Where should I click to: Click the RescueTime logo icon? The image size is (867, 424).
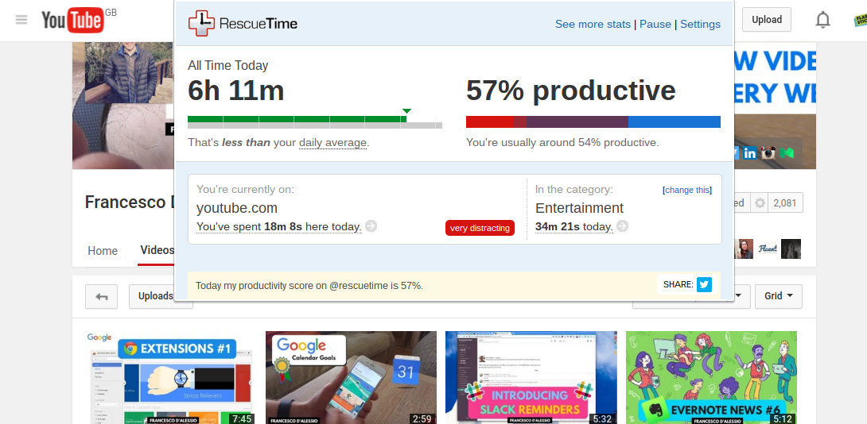coord(201,23)
